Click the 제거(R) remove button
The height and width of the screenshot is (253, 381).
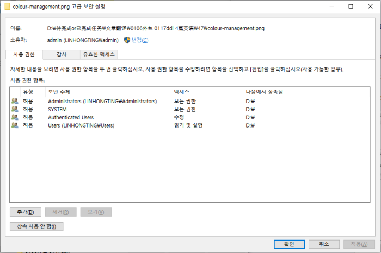click(61, 212)
